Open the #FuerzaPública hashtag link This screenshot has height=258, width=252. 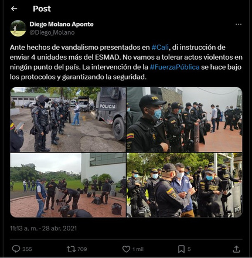pos(175,67)
